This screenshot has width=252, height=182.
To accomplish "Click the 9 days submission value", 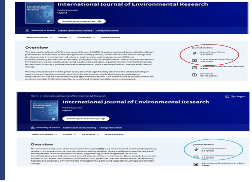I will coord(204,69).
